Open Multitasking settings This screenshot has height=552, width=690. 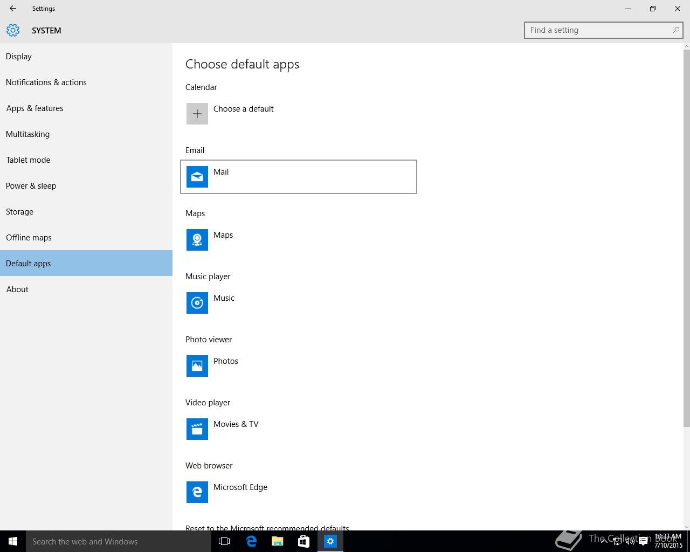(86, 134)
